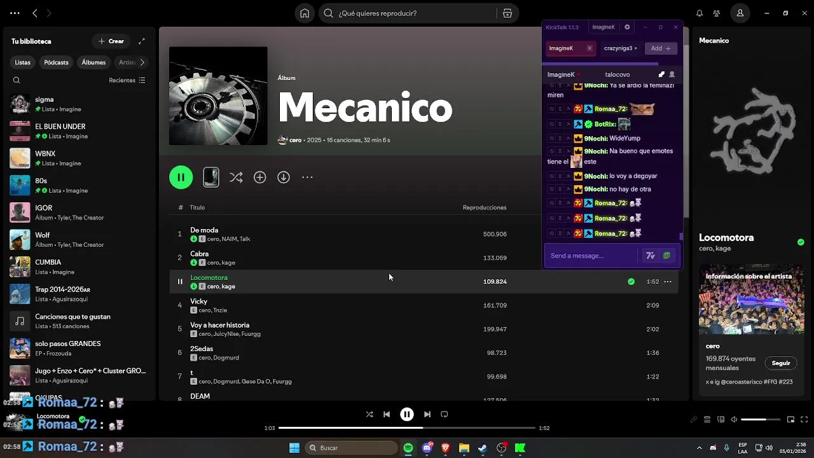Add a new chatroom in KickTalk
This screenshot has height=458, width=814.
661,48
